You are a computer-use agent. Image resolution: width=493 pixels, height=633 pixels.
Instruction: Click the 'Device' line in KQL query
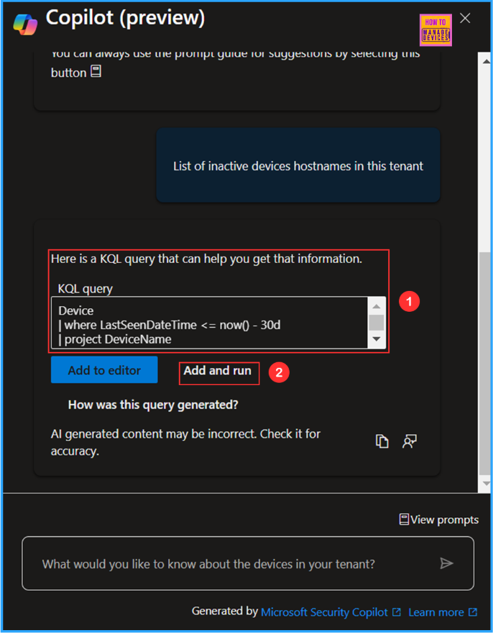coord(76,310)
